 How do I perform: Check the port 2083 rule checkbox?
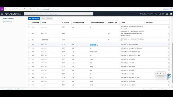[x=29, y=85]
